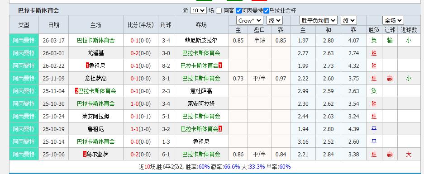Image resolution: width=424 pixels, height=174 pixels.
Task: Open the 全场 dropdown
Action: (393, 20)
